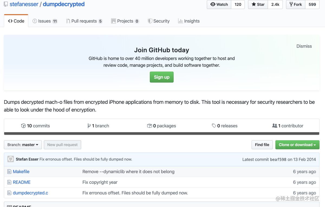
Task: Click the file icon next to Makefile
Action: click(9, 172)
